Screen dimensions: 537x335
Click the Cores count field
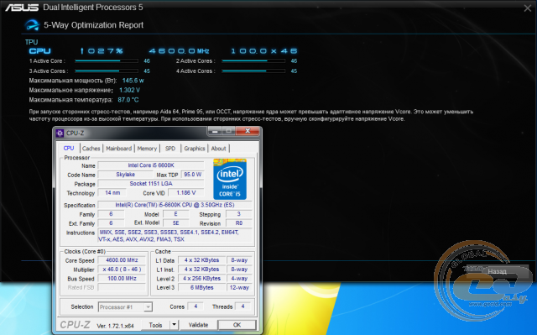(x=196, y=306)
